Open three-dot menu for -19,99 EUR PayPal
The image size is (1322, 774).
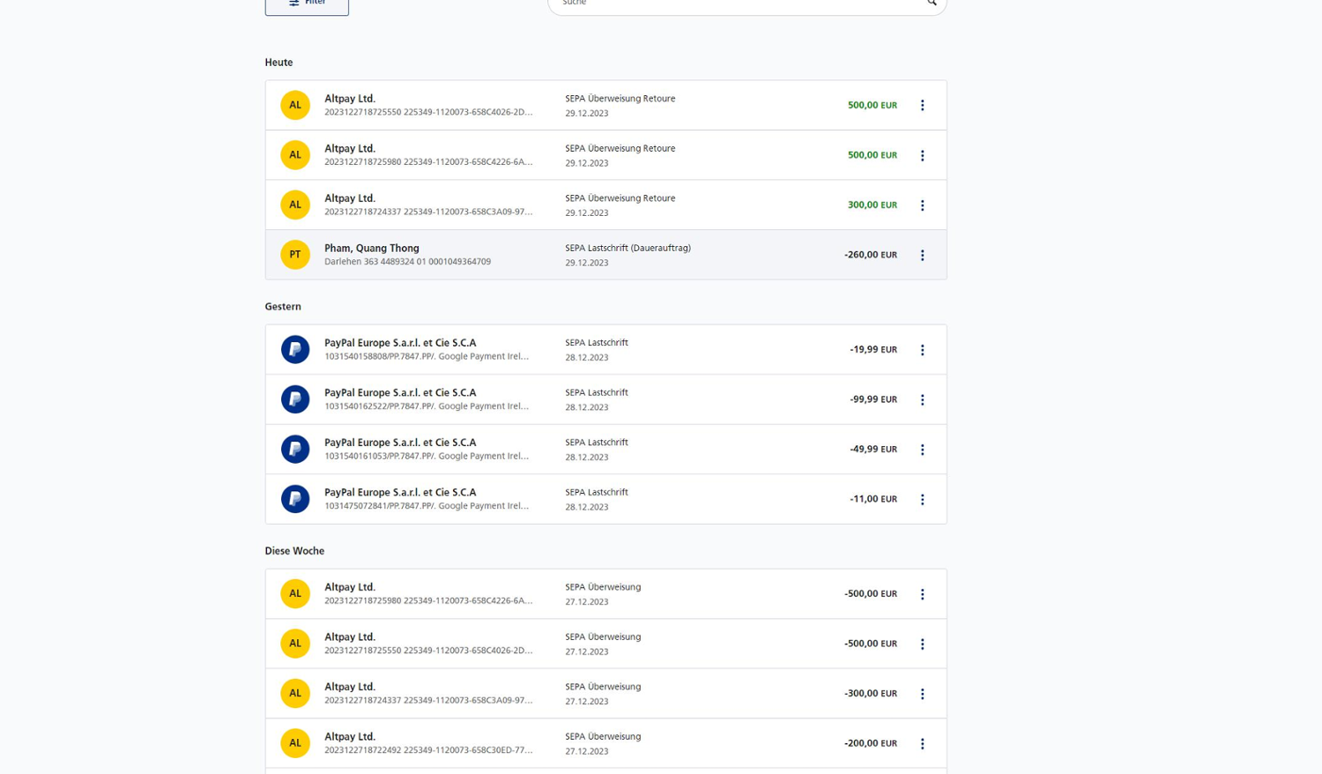tap(922, 350)
